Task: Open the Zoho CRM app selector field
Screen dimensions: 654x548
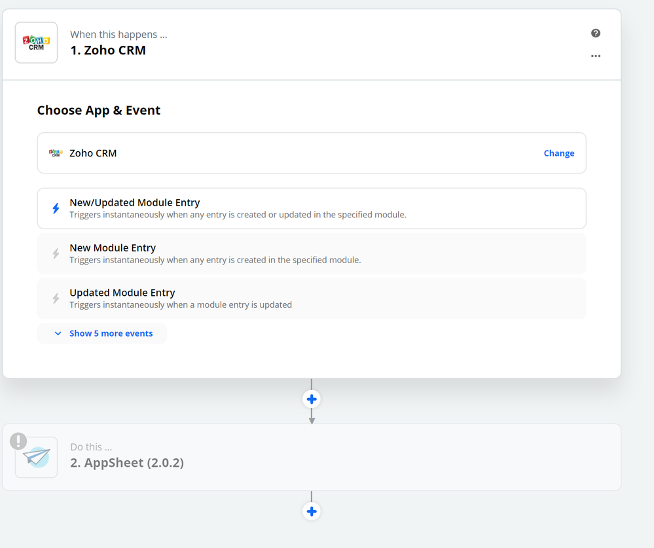Action: (312, 153)
